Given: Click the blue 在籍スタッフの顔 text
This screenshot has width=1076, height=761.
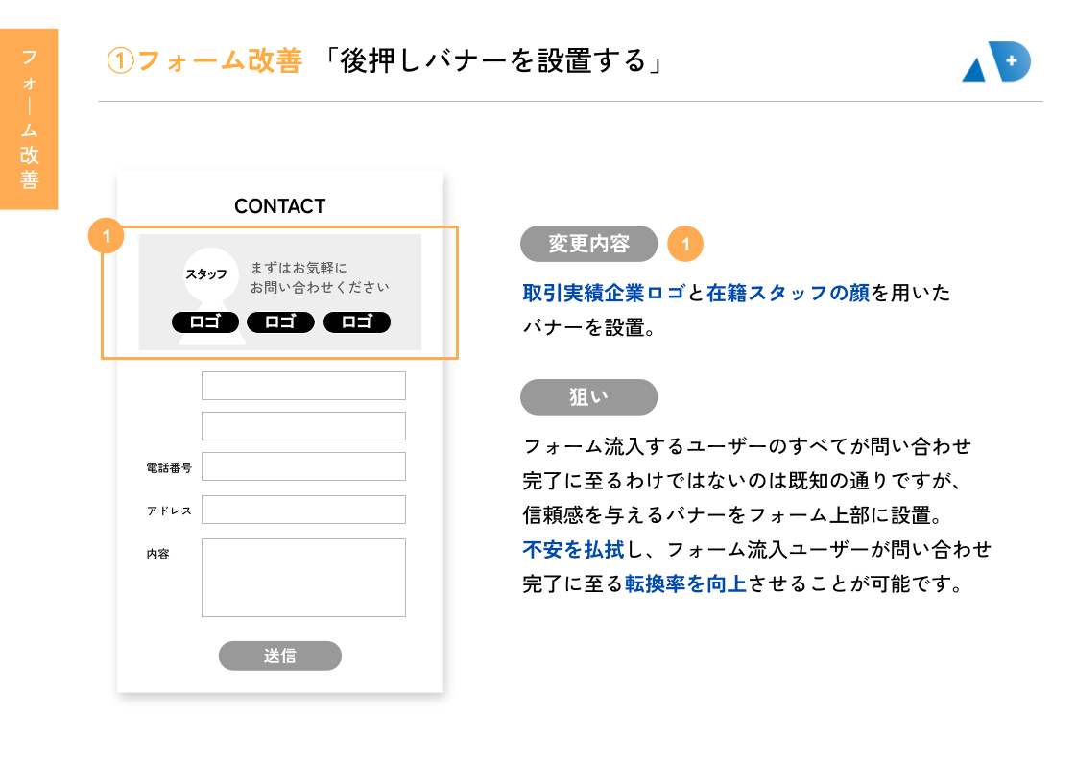Looking at the screenshot, I should (x=787, y=294).
